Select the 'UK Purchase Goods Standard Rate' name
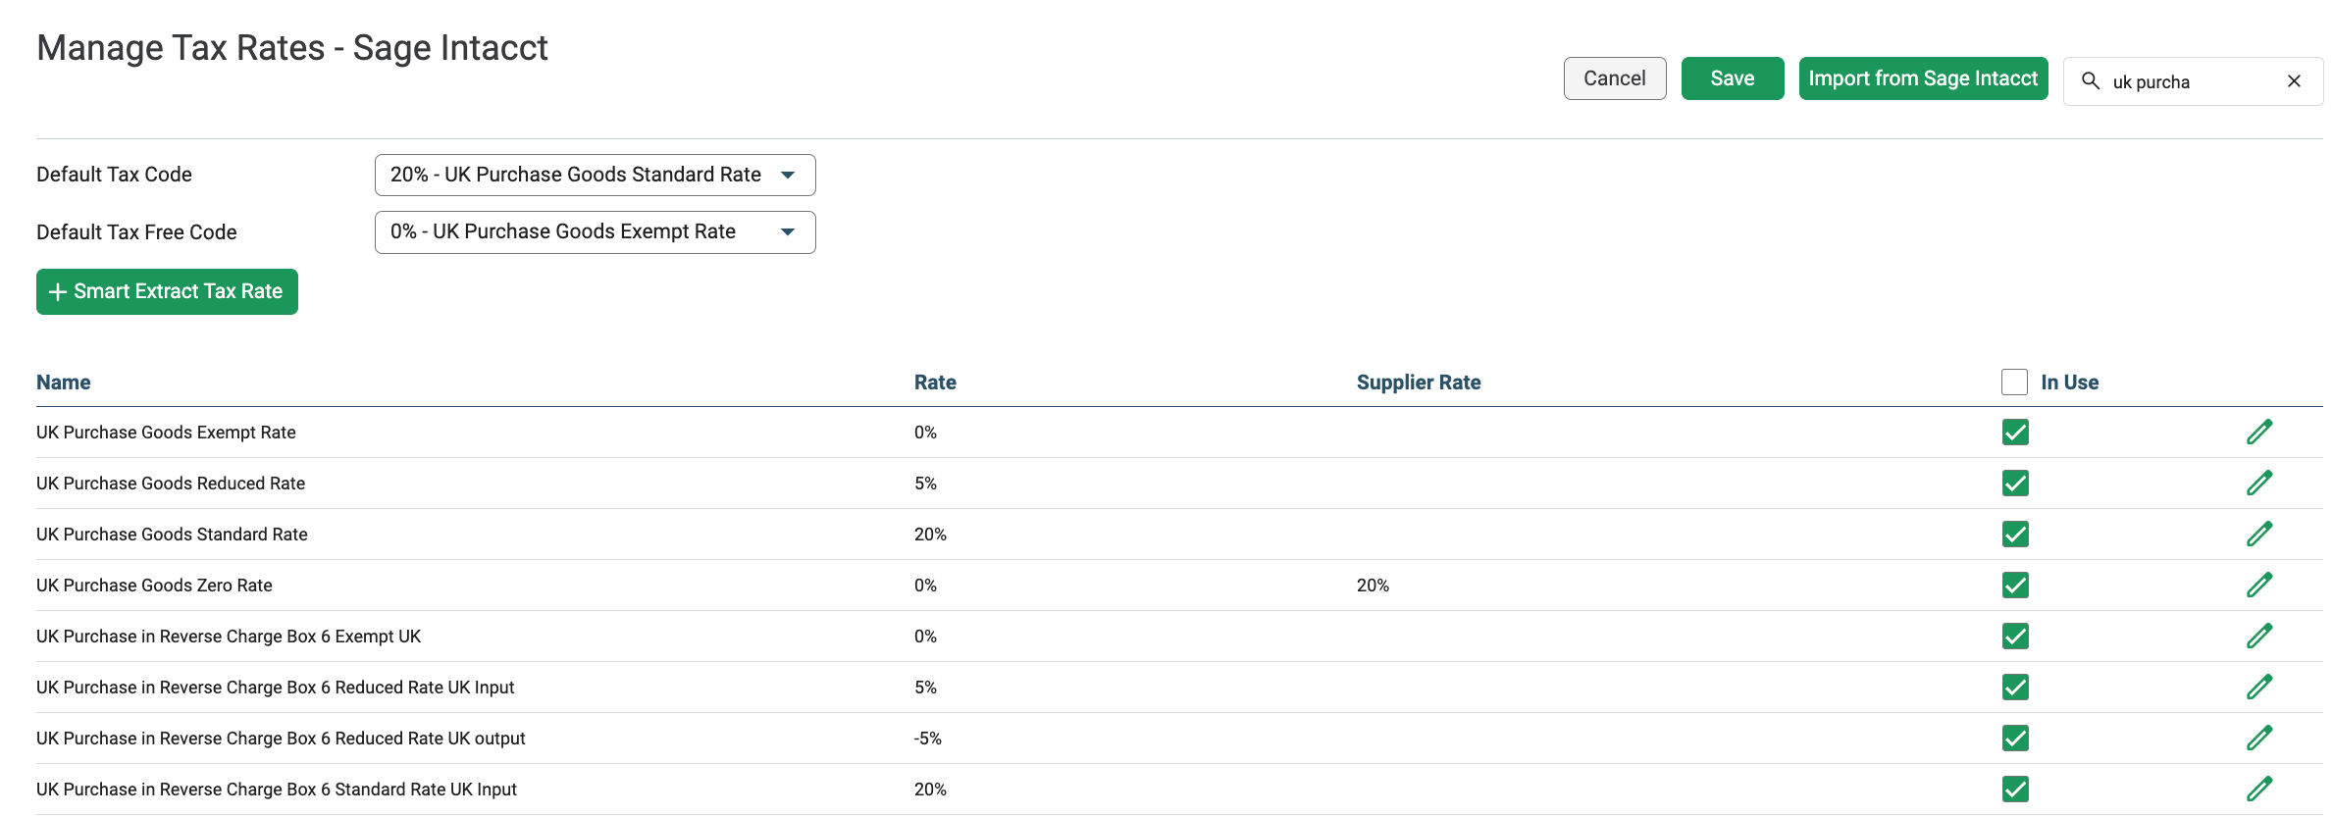The width and height of the screenshot is (2333, 816). [172, 535]
